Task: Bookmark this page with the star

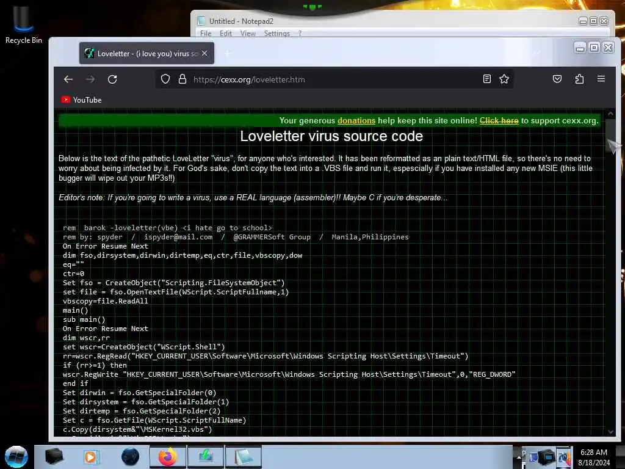Action: point(504,79)
